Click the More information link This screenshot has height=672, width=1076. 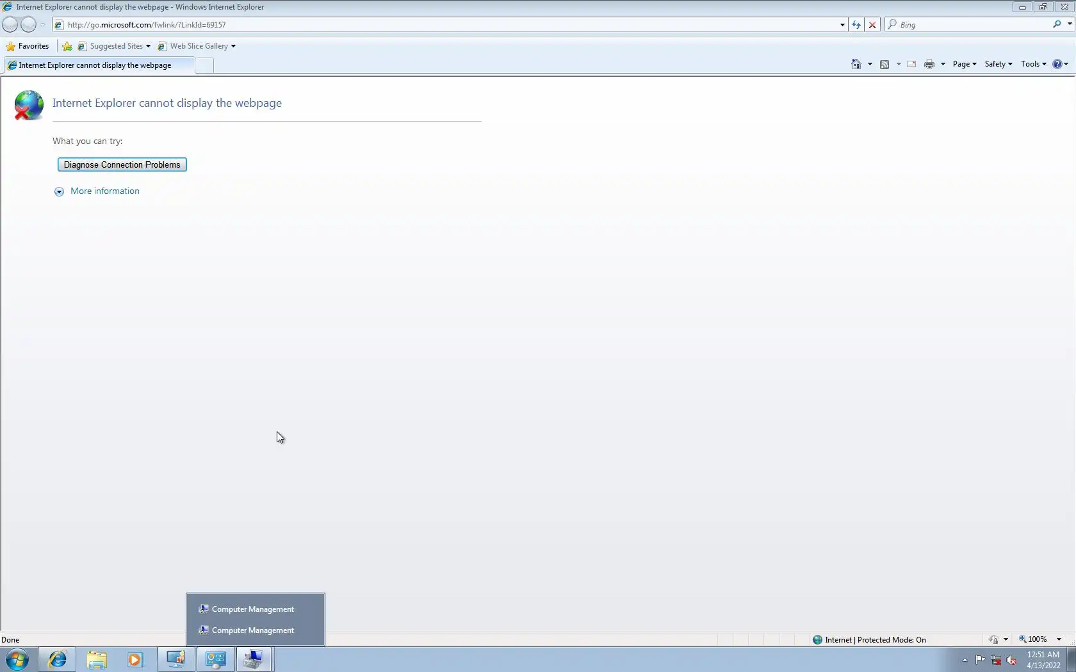105,191
